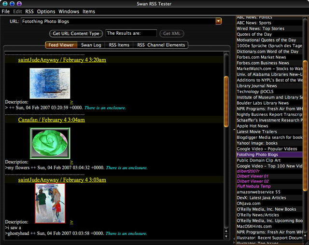This screenshot has width=309, height=245.
Task: Open the saintJudeAnyway February 4 3:20am link
Action: point(62,60)
